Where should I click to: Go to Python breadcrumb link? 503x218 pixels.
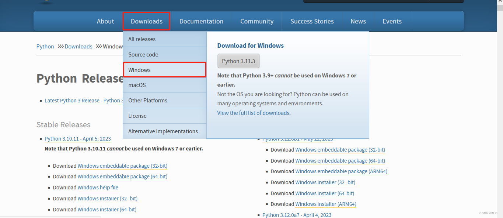tap(45, 47)
